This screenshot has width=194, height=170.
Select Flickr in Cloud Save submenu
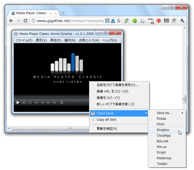click(167, 124)
